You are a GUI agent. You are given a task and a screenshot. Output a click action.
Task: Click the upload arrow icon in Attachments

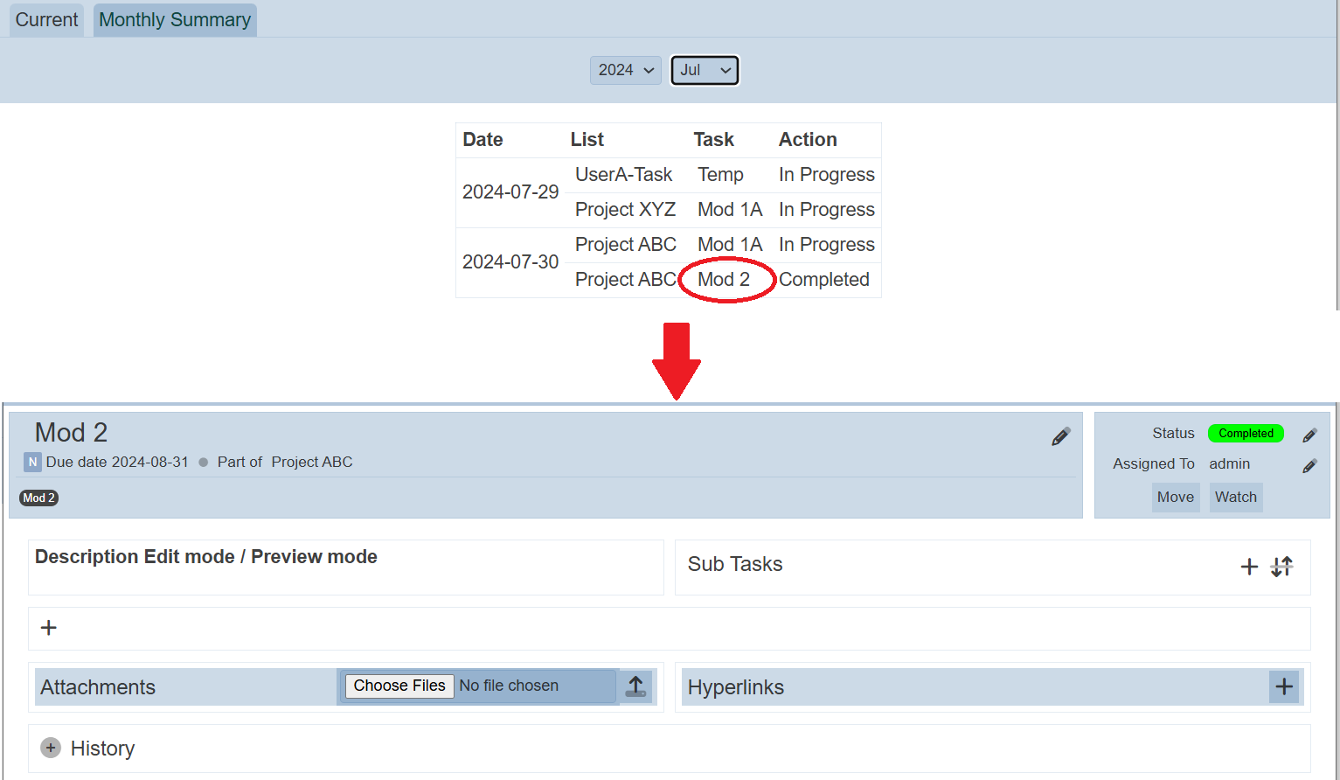[x=635, y=686]
